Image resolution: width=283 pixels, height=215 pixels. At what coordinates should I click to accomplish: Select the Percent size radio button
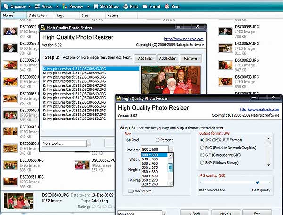click(x=158, y=140)
